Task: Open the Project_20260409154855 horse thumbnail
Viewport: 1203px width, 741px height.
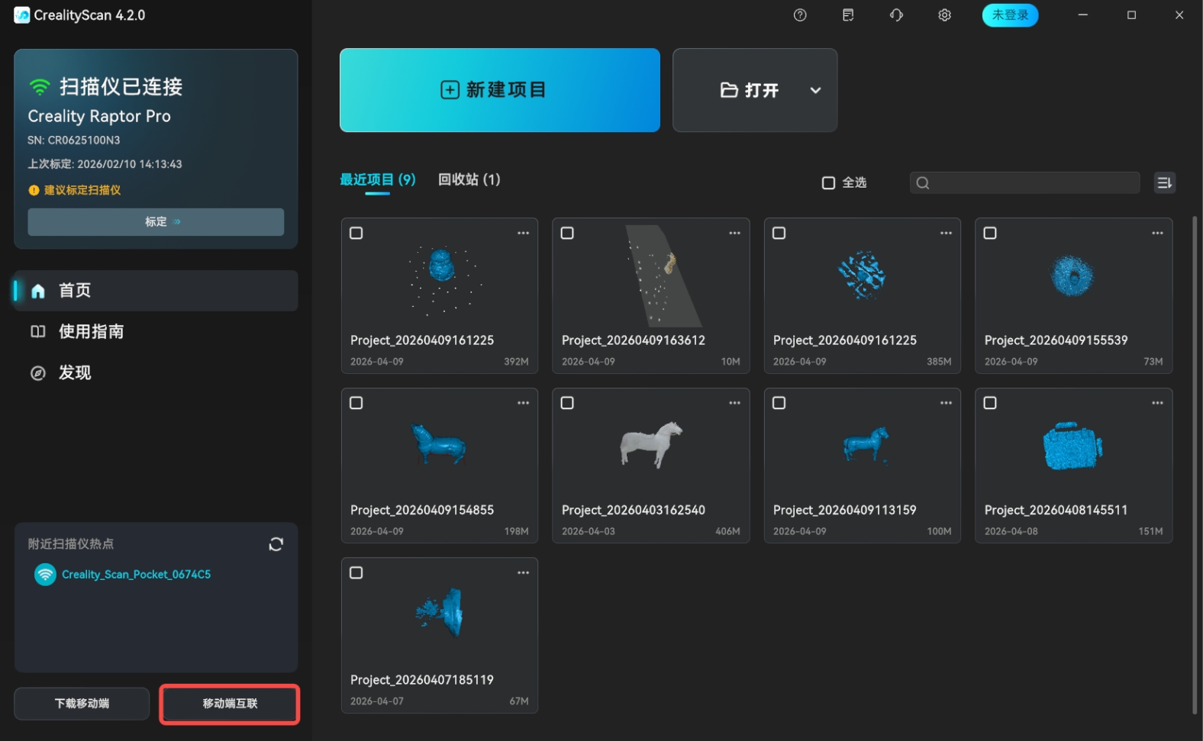Action: tap(439, 445)
